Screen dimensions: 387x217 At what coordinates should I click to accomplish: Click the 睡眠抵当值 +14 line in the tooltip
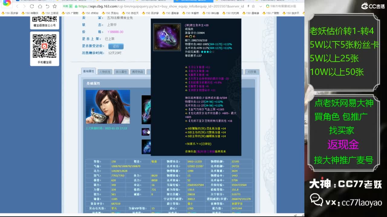pyautogui.click(x=206, y=136)
